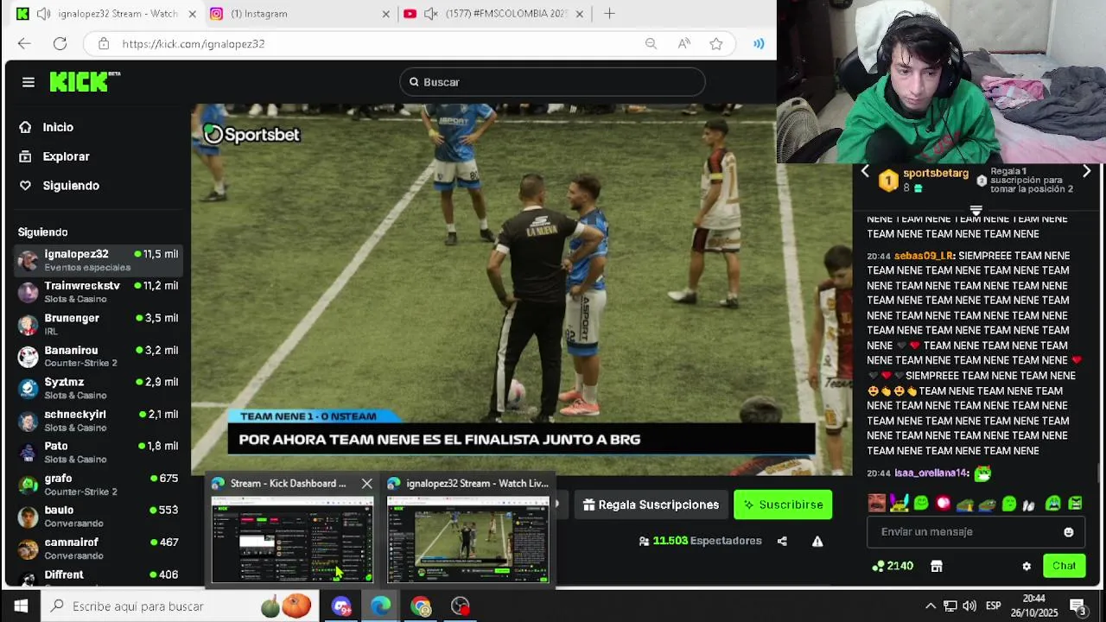The image size is (1106, 622).
Task: Open Diffrent channel in sidebar
Action: (99, 575)
